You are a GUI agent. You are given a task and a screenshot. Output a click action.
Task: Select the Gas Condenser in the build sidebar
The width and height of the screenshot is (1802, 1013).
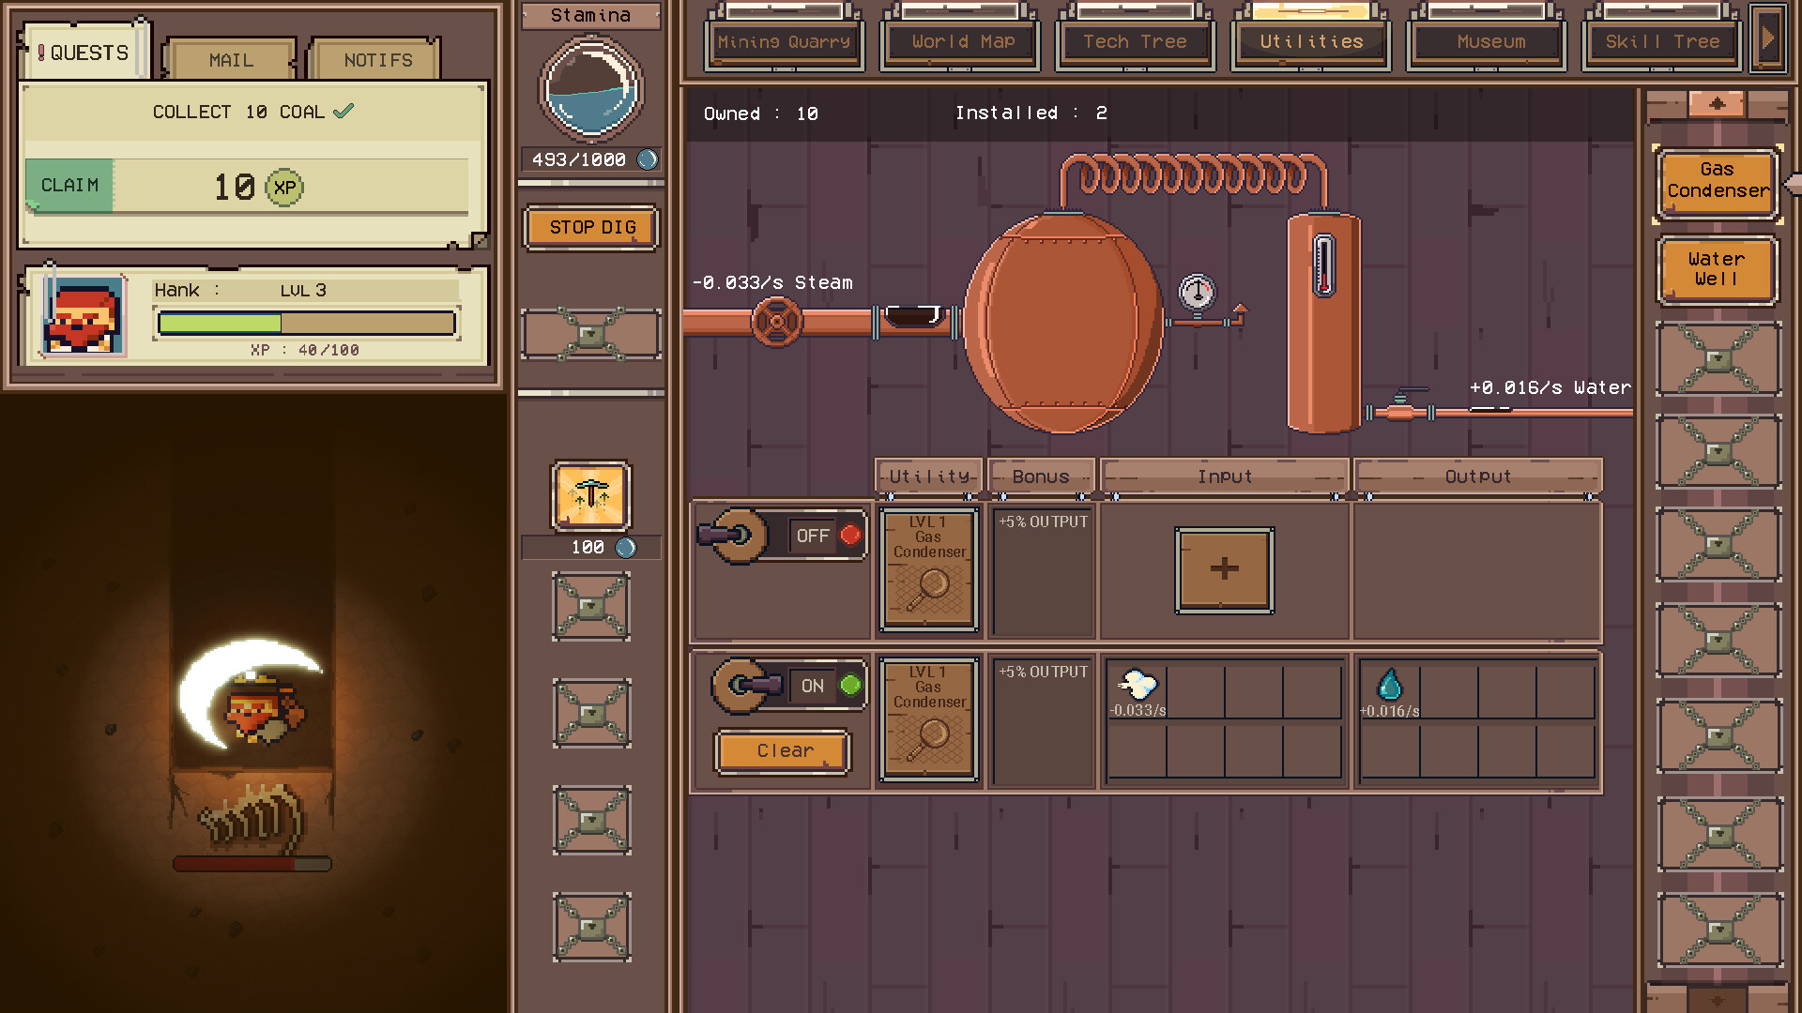1717,184
